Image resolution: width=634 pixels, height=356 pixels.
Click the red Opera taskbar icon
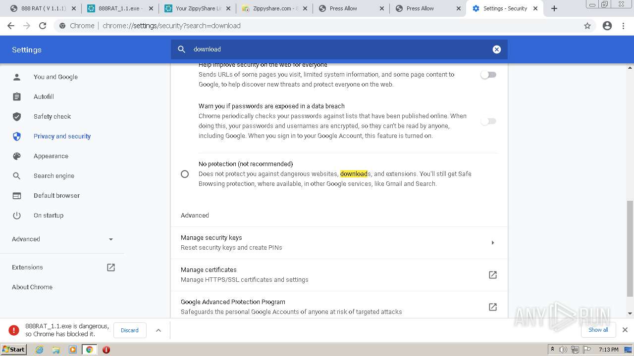pos(106,350)
